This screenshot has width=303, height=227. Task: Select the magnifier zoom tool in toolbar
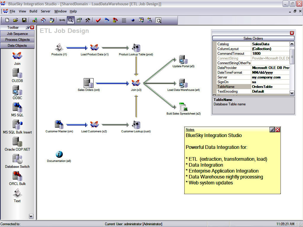tap(70, 20)
